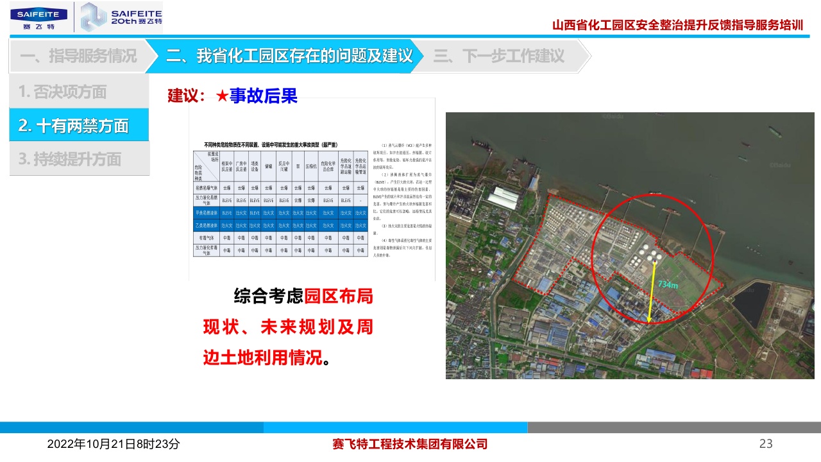Select the 734m distance label
This screenshot has height=462, width=821.
click(x=668, y=284)
